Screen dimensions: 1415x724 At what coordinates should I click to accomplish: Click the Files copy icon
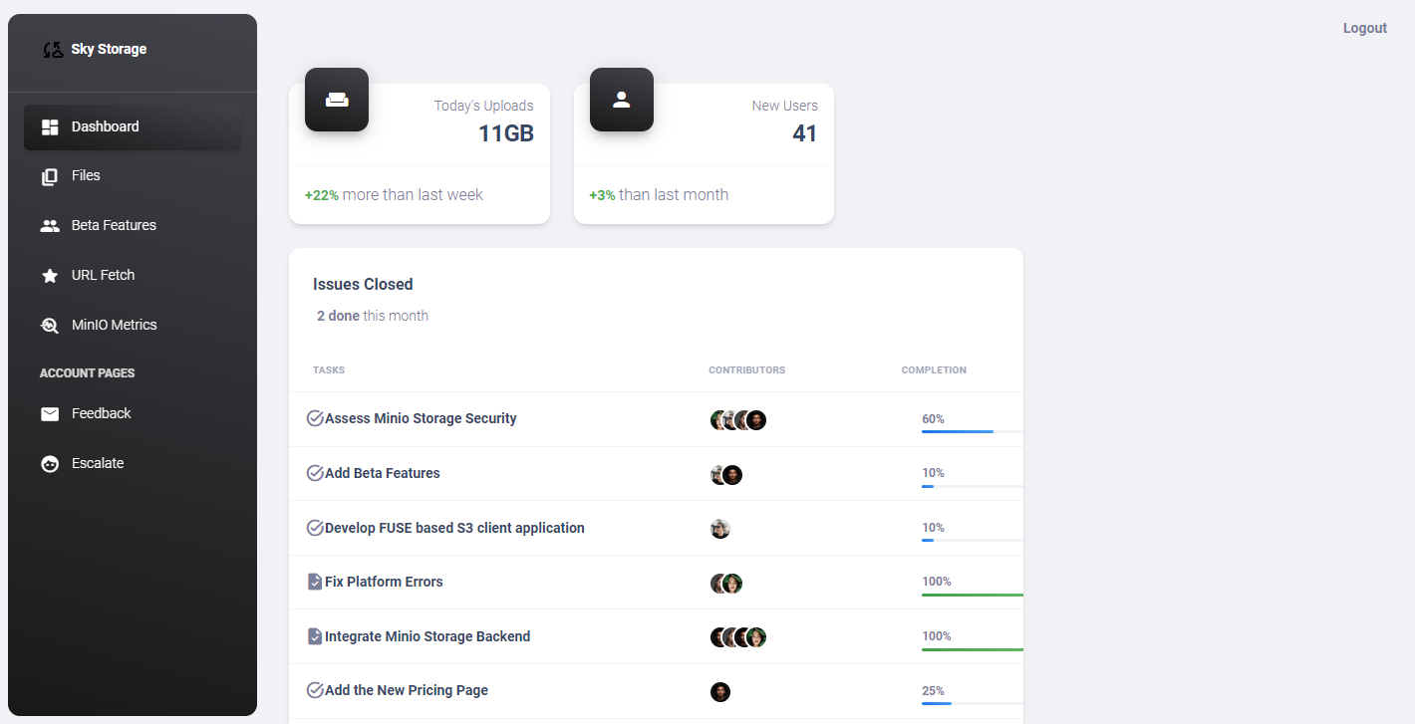pyautogui.click(x=50, y=175)
